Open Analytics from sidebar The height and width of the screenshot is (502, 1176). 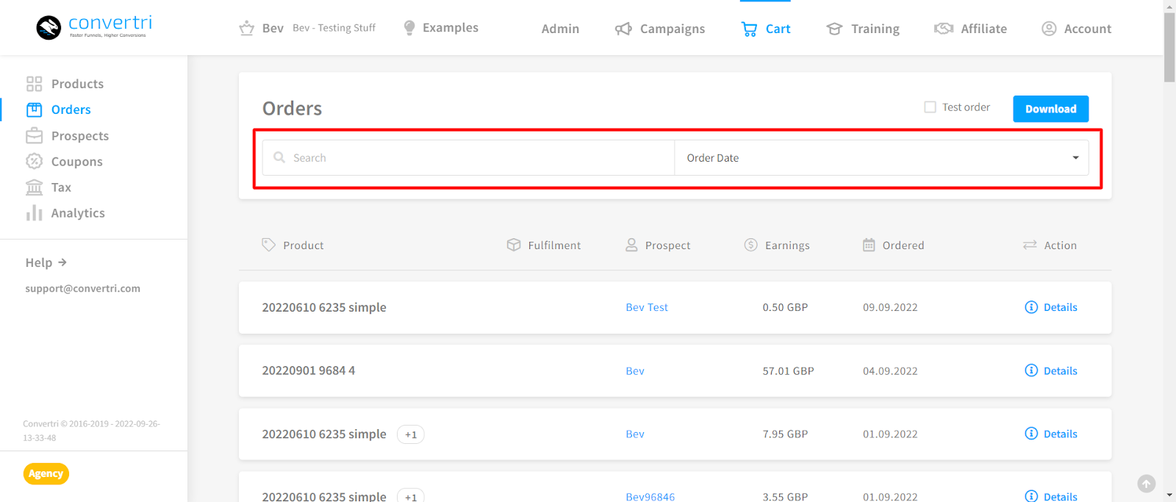(78, 213)
